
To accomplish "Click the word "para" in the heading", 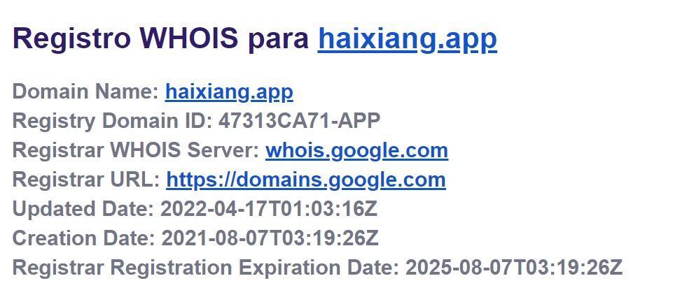I will (x=279, y=39).
